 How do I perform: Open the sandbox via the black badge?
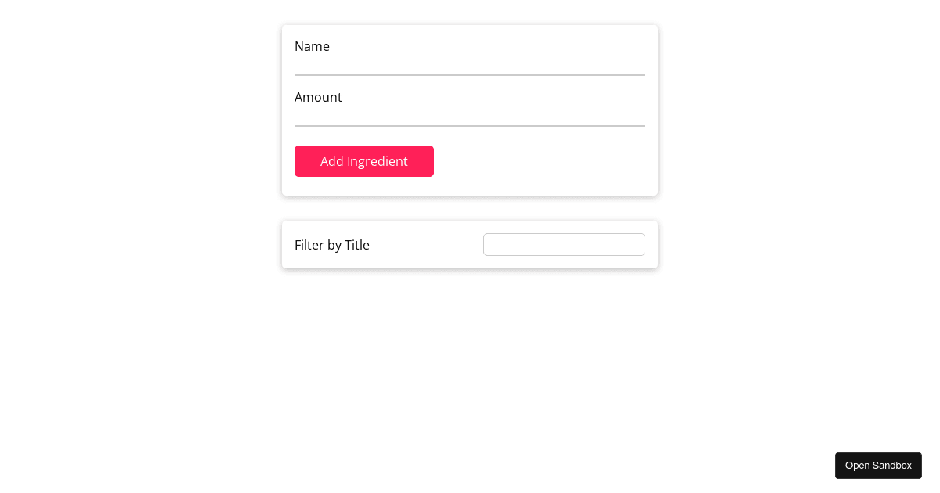(878, 466)
